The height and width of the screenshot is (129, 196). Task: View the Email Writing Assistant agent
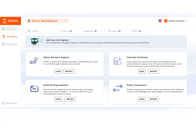58,99
